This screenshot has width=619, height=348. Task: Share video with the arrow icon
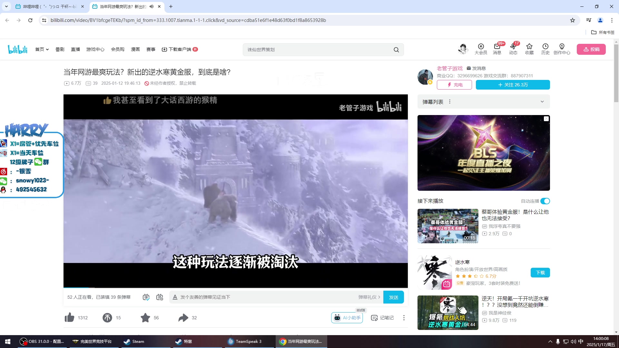(183, 318)
